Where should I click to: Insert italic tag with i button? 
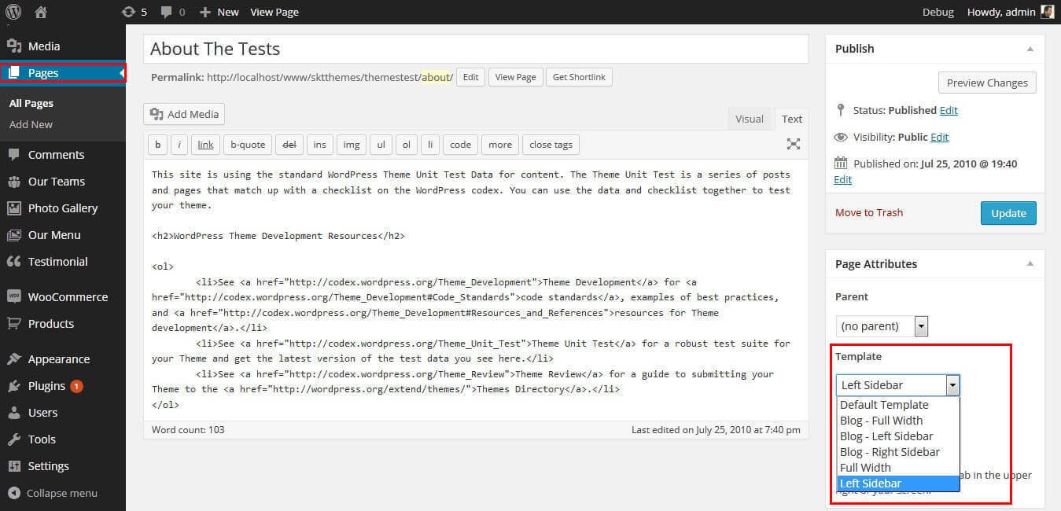[x=179, y=145]
